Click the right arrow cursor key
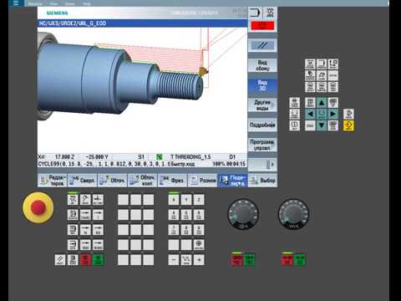The height and width of the screenshot is (301, 401). [332, 114]
